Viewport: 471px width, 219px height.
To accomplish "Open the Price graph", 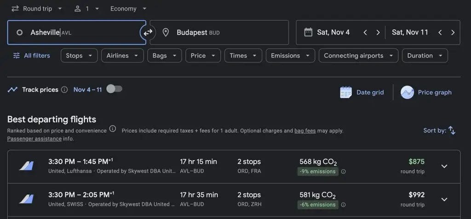I will [x=426, y=92].
